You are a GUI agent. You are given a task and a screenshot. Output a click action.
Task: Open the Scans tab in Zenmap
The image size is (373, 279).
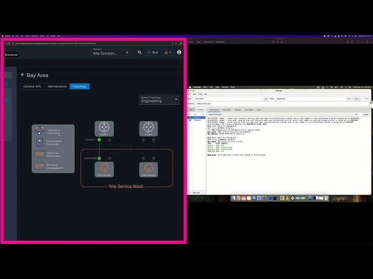click(259, 110)
